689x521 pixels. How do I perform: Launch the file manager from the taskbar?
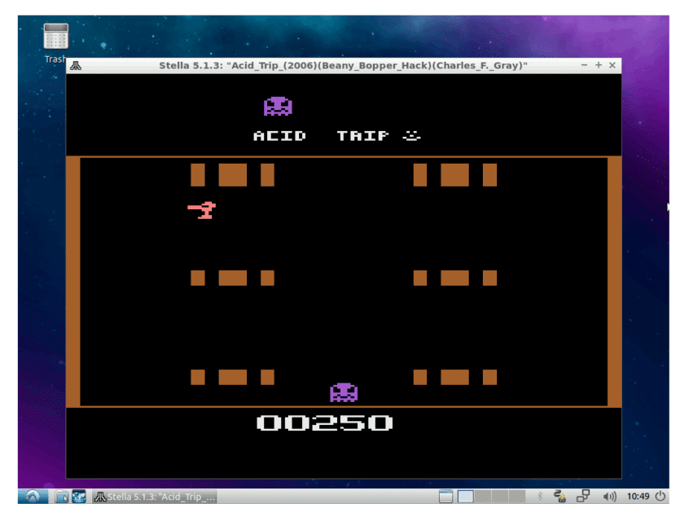coord(59,497)
